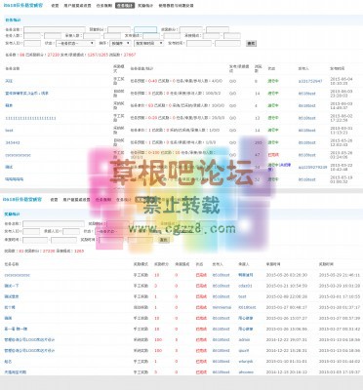Screen dimensions: 363x390
Task: Open the 设置 tab in the upper page
Action: (55, 6)
